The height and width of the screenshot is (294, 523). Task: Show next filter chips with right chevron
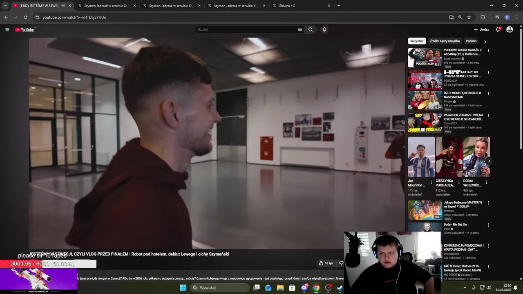pos(485,42)
